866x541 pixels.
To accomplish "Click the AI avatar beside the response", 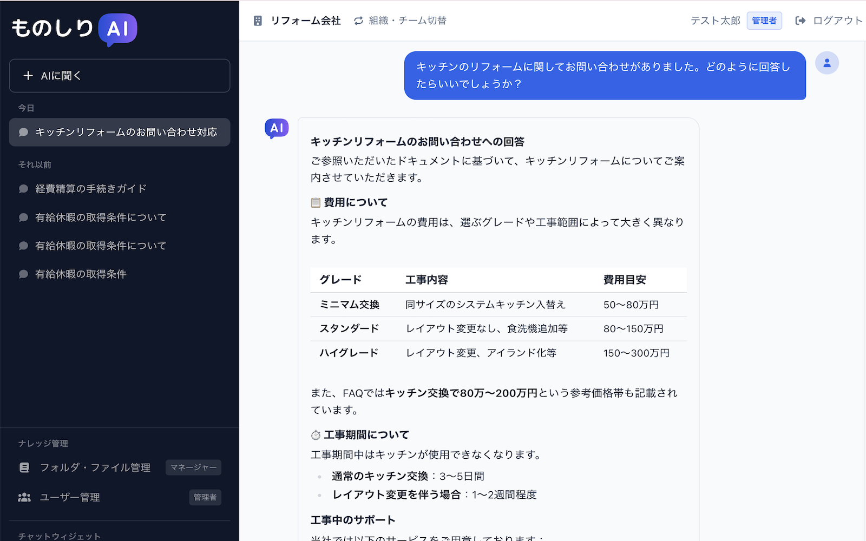I will pyautogui.click(x=277, y=128).
